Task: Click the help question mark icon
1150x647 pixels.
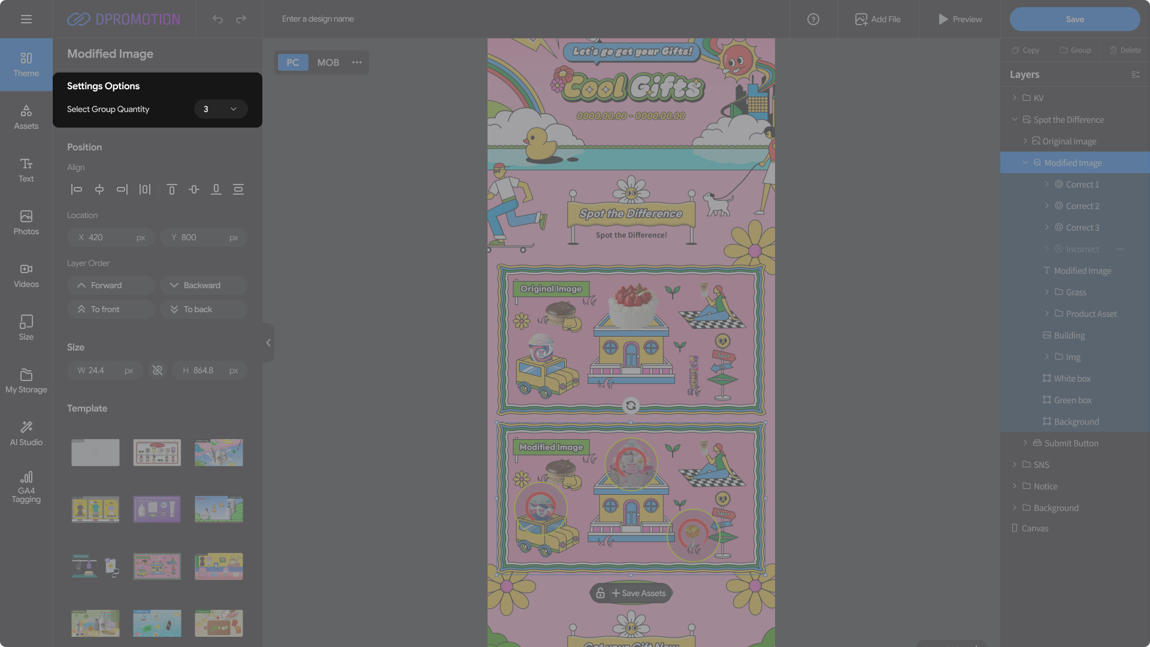Action: pos(813,19)
